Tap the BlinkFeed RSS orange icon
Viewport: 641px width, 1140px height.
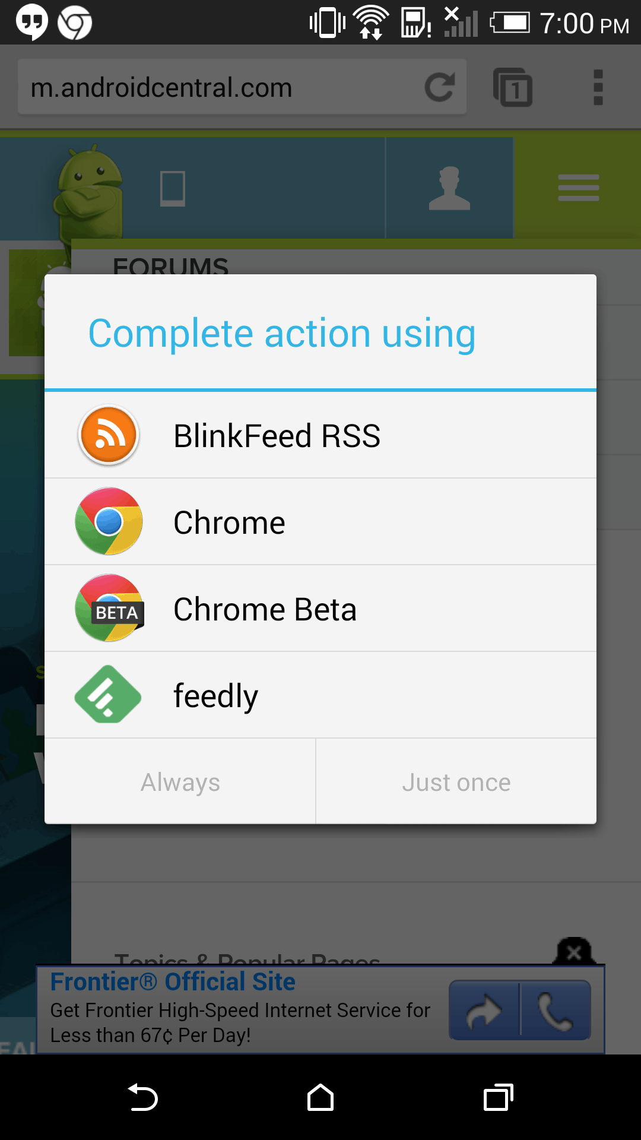(109, 435)
